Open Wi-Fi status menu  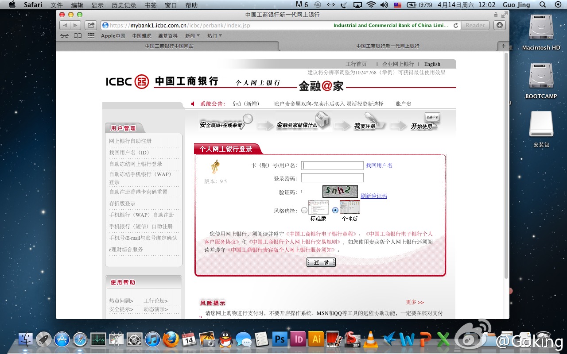coord(371,5)
